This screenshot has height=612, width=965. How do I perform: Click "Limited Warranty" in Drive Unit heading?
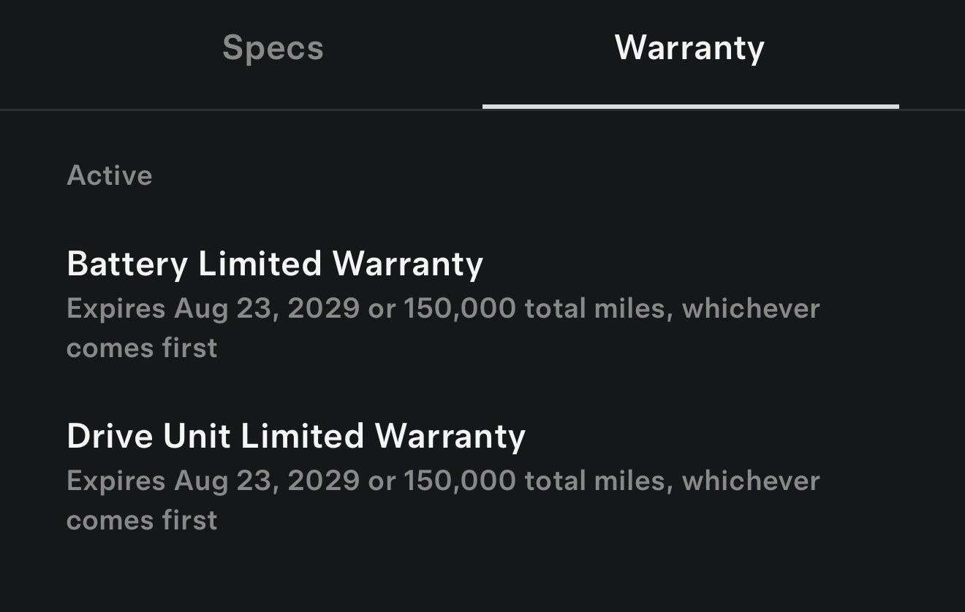(383, 436)
